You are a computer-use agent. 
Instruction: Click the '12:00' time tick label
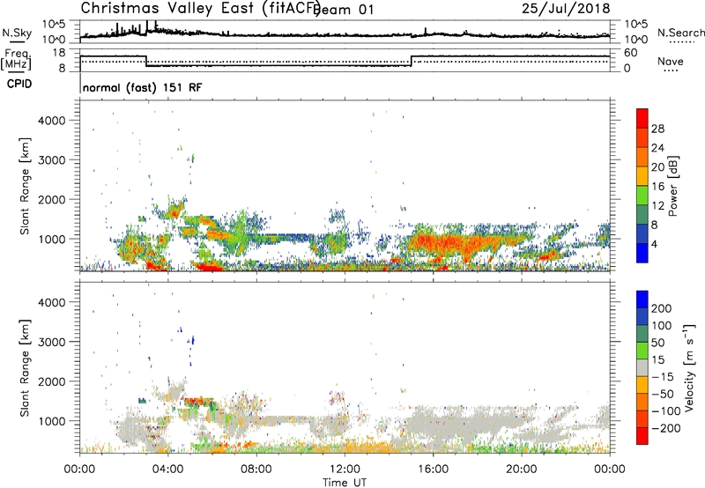[x=345, y=470]
